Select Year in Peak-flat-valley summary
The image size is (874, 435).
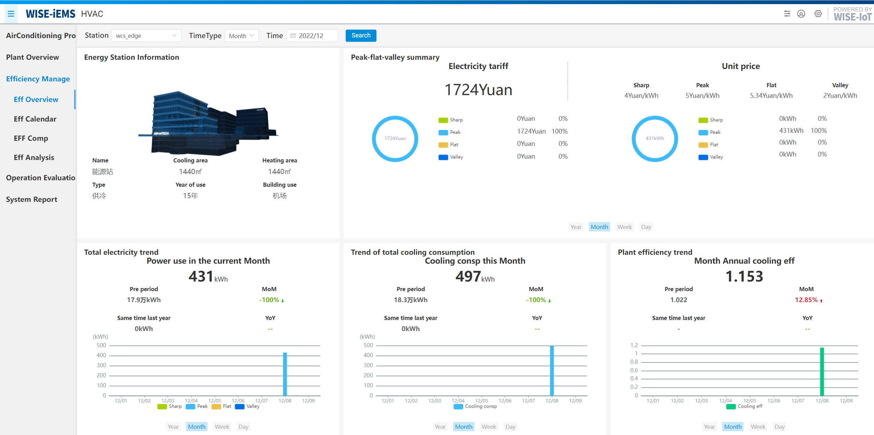pyautogui.click(x=576, y=227)
